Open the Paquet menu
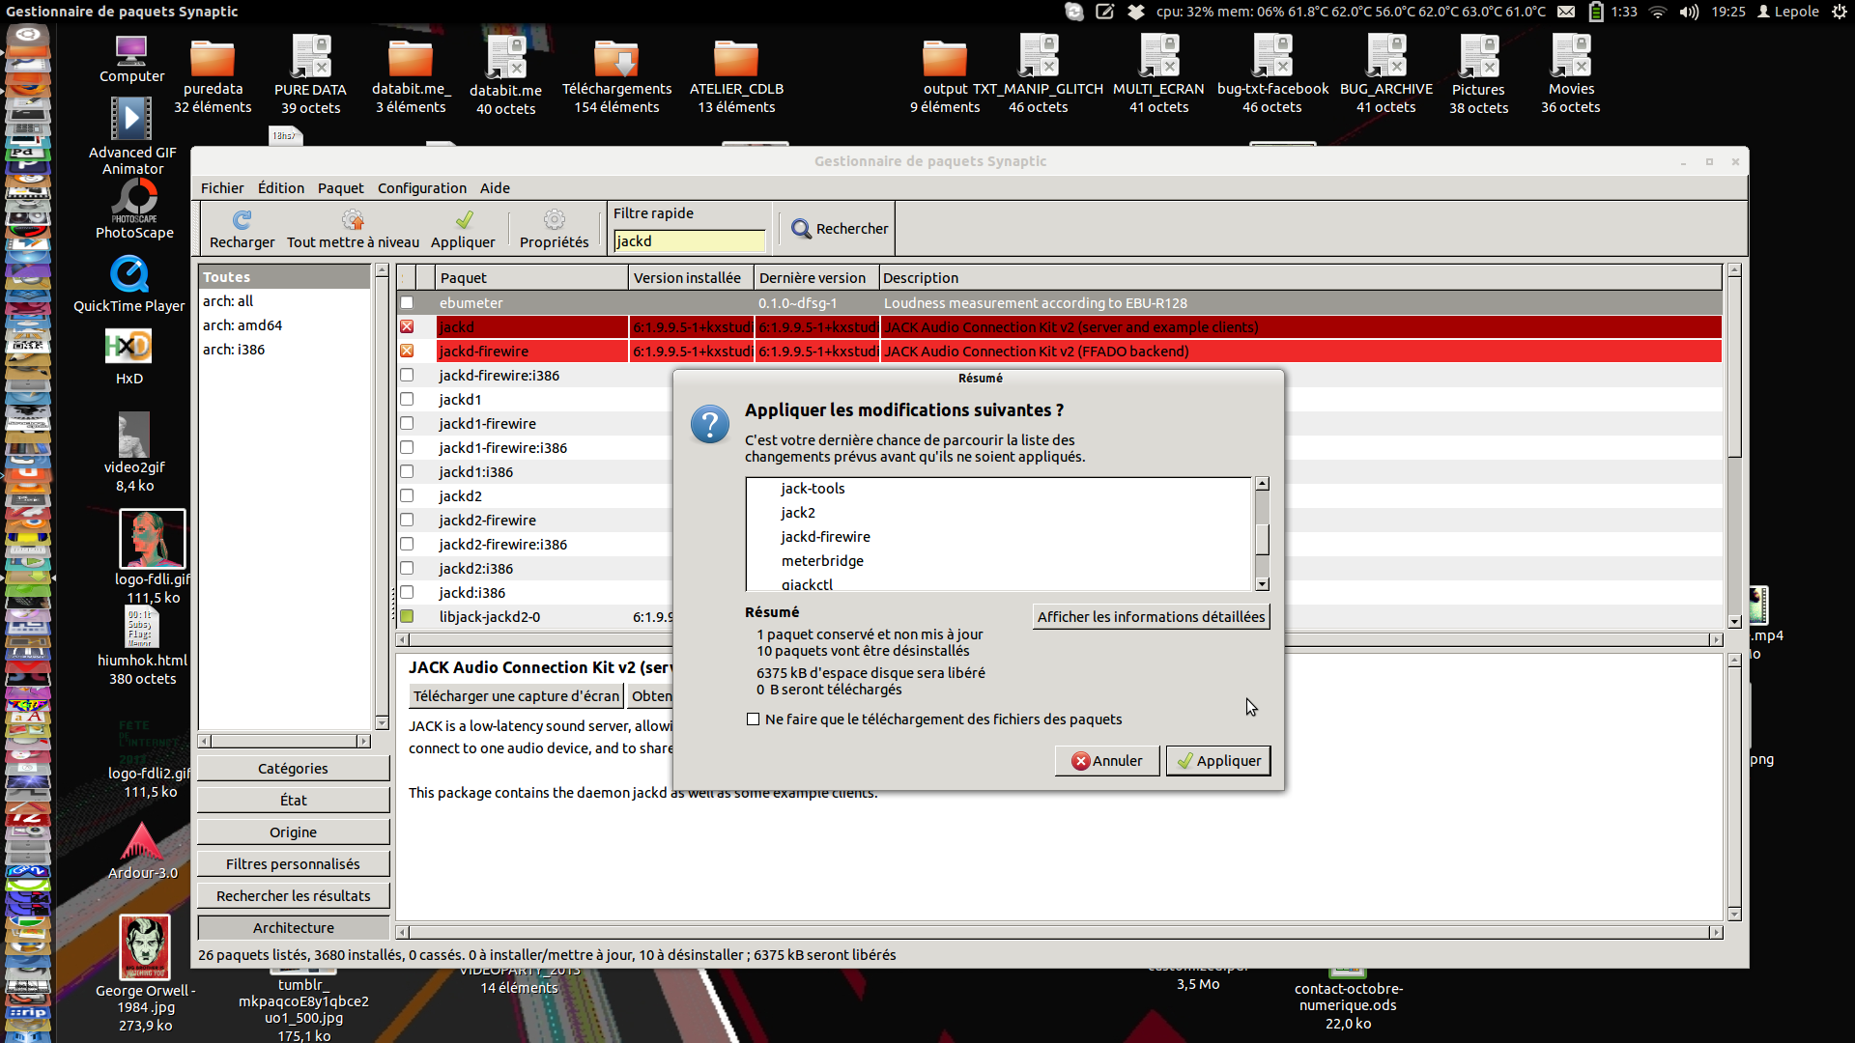The height and width of the screenshot is (1043, 1855). coord(340,188)
